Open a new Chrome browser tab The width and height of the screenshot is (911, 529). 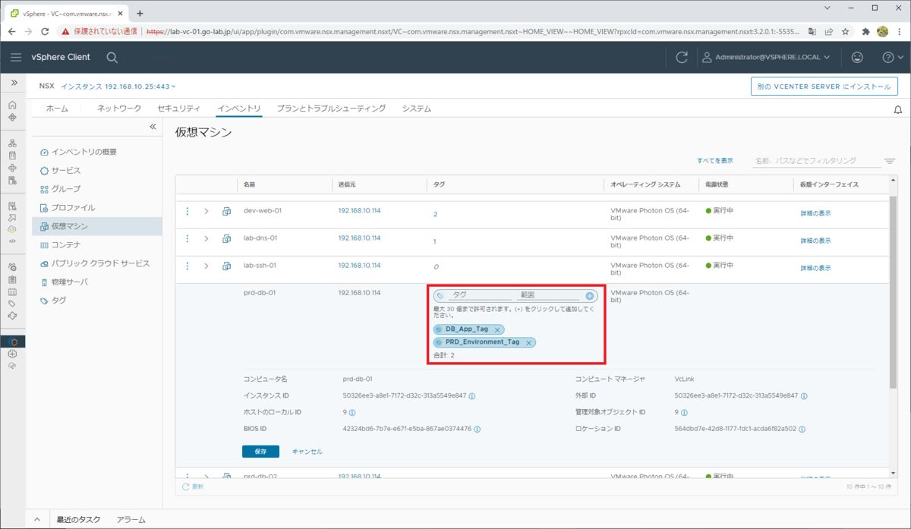coord(140,13)
